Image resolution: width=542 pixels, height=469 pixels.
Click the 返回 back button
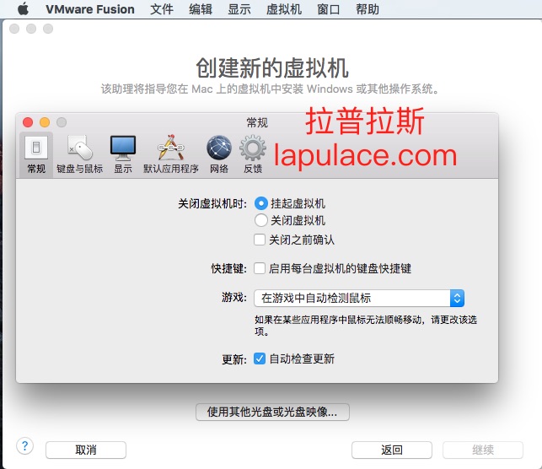pos(391,450)
